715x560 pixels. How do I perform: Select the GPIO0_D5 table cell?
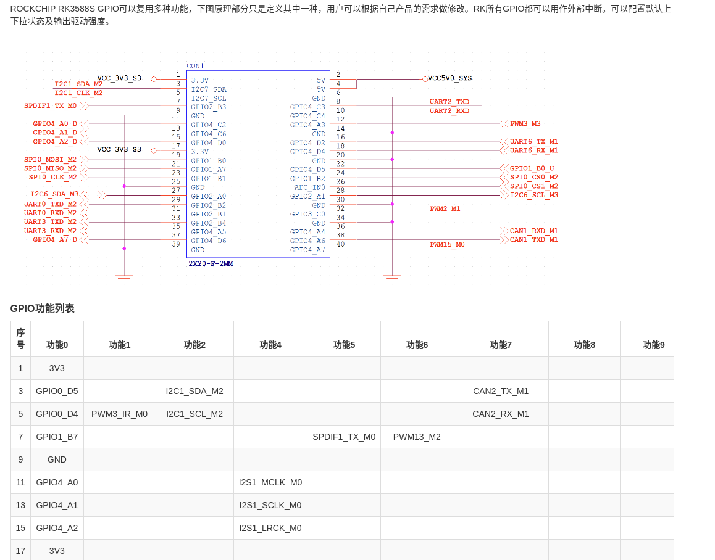pyautogui.click(x=57, y=391)
